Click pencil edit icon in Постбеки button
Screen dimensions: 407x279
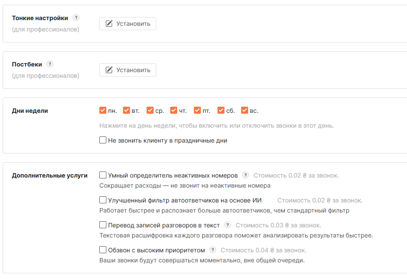coord(109,70)
